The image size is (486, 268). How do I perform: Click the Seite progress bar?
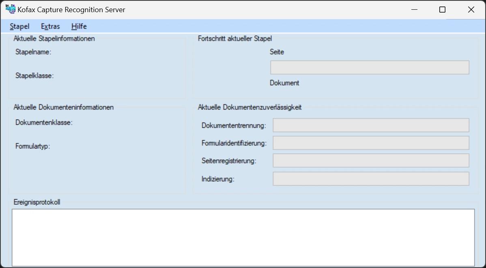[x=370, y=67]
